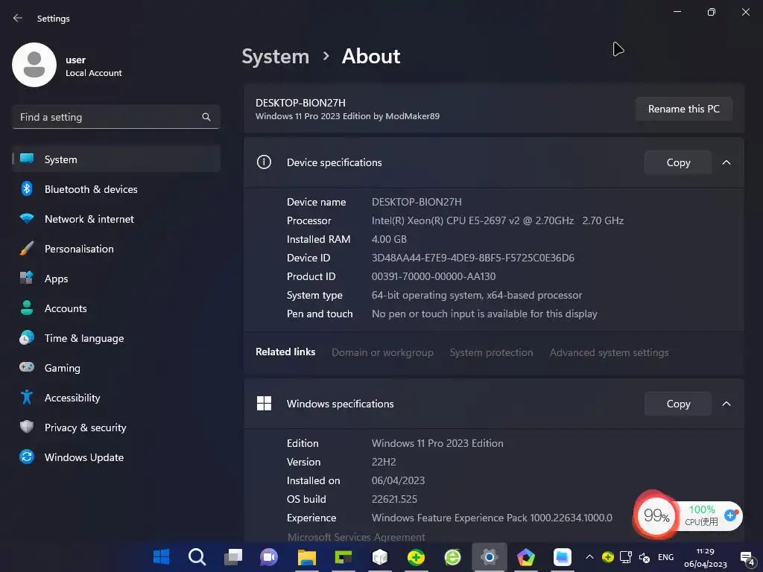Click the System breadcrumb link
The height and width of the screenshot is (572, 763).
pyautogui.click(x=276, y=57)
